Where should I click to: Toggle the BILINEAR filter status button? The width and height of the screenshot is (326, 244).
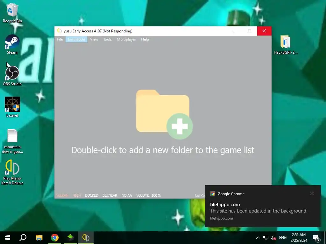110,195
